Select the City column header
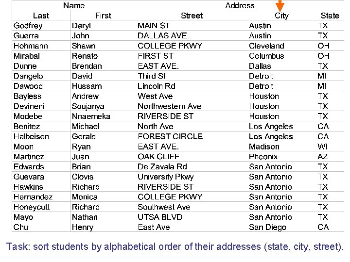 click(281, 16)
